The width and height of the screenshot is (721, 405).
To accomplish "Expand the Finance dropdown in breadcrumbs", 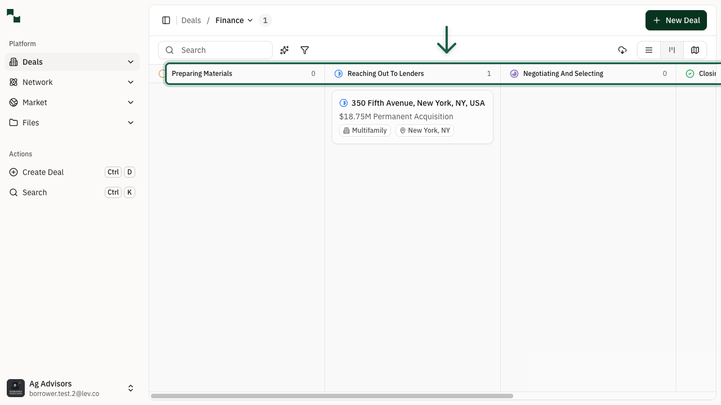I will [x=250, y=20].
